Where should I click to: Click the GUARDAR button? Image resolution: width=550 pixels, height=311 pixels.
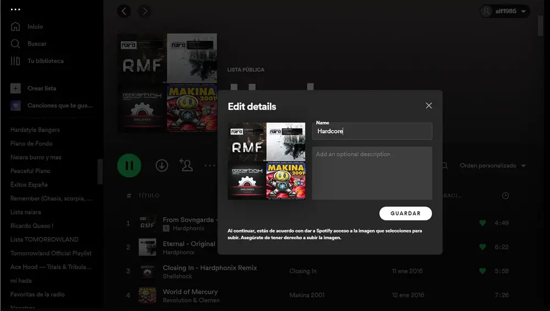405,213
